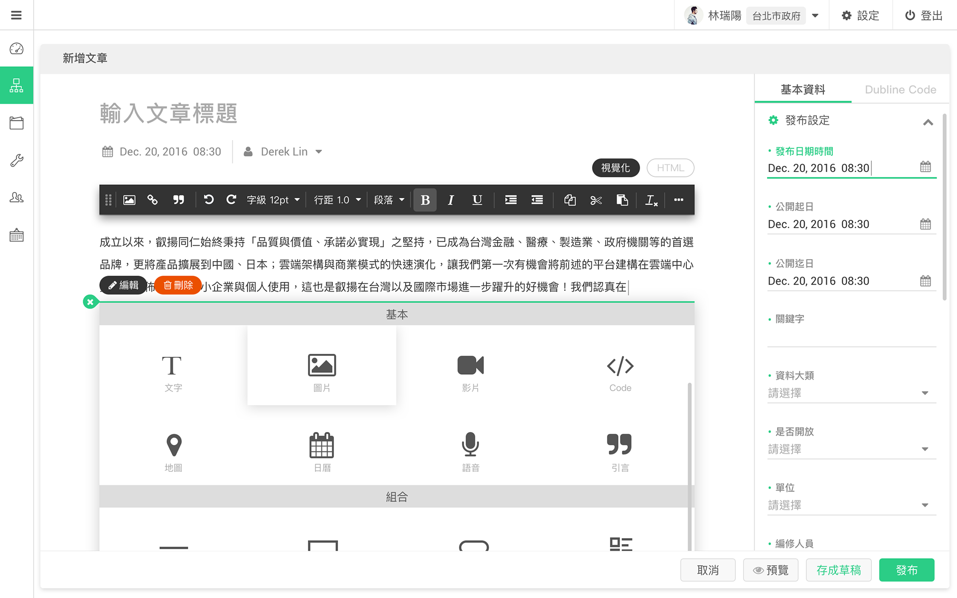Screen dimensions: 957x598
Task: Click 存成草稿 save draft button
Action: [x=838, y=570]
